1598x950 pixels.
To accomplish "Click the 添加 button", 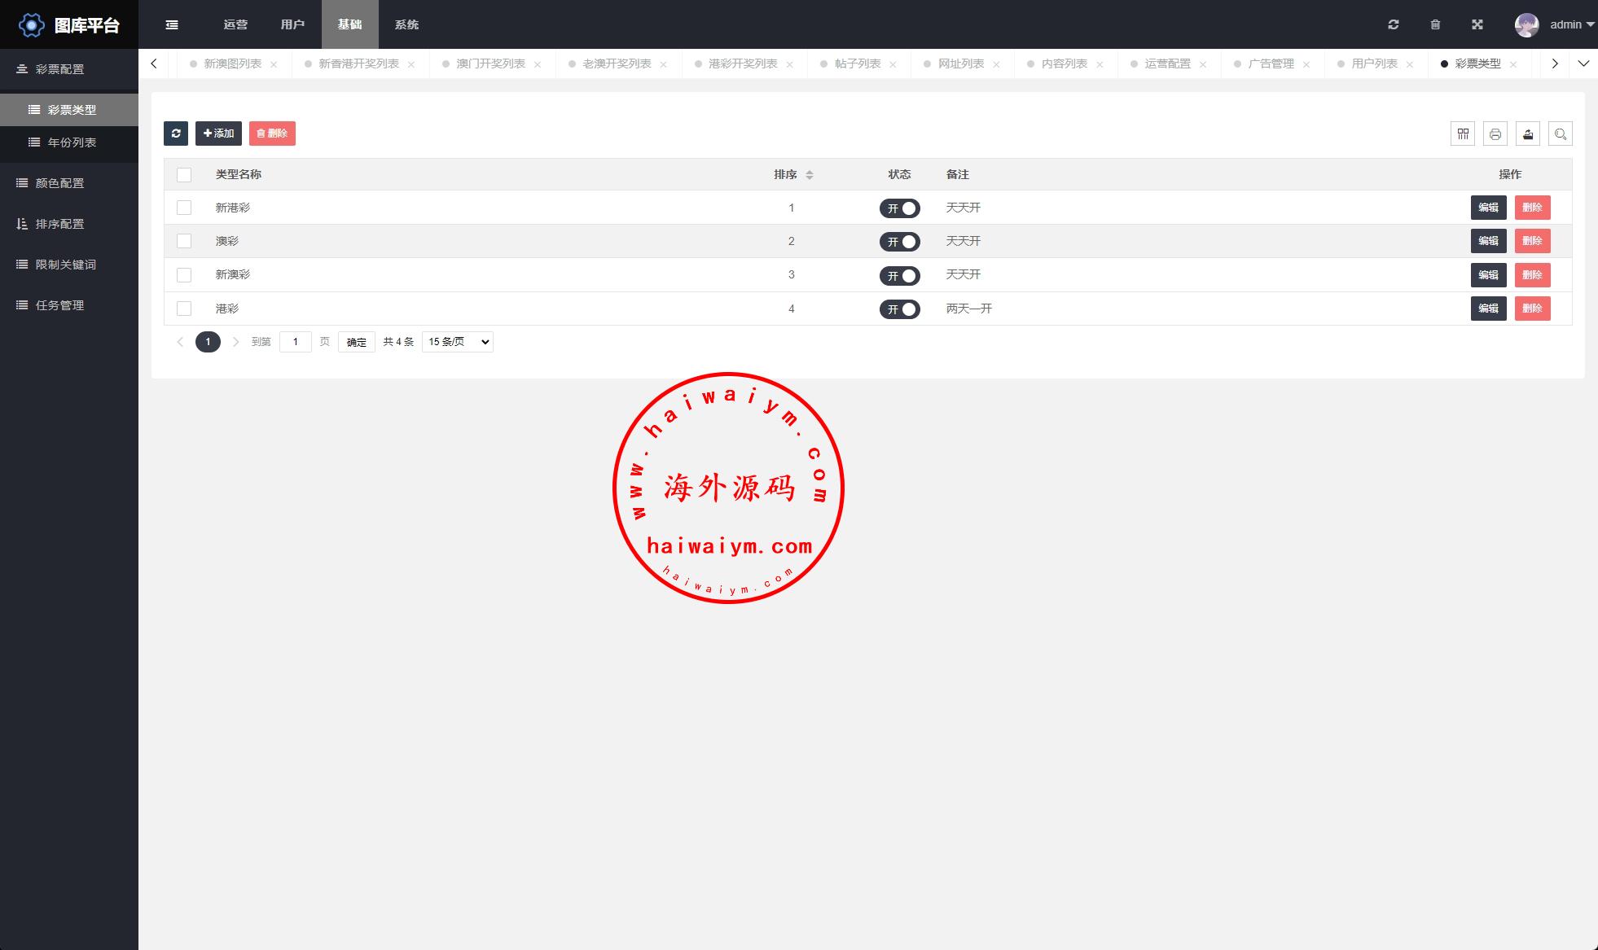I will pos(218,134).
